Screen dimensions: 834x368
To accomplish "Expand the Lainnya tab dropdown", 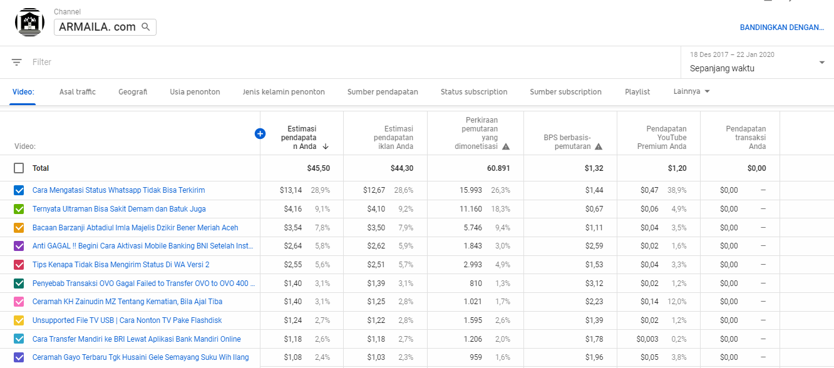I will (691, 91).
